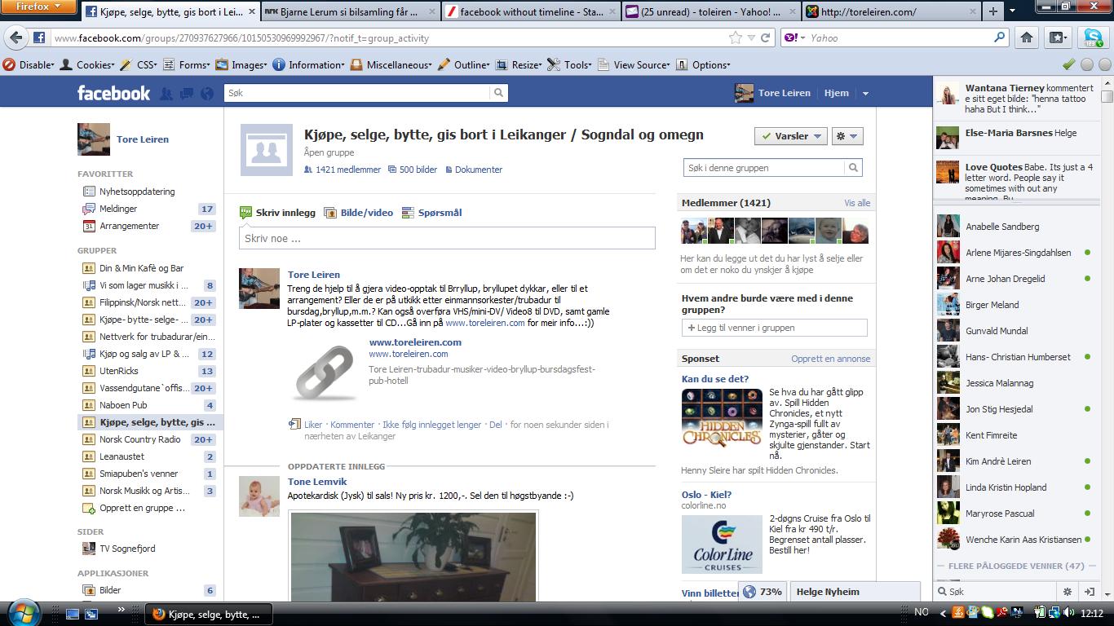Screen dimensions: 1114x626
Task: Click the large group avatar image
Action: click(x=267, y=150)
